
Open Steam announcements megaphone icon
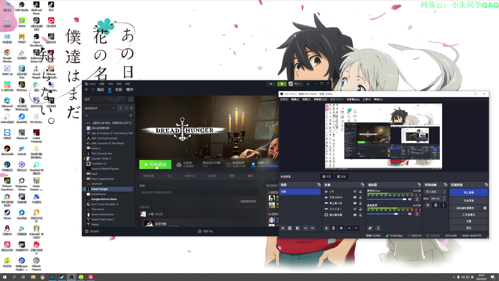click(271, 84)
